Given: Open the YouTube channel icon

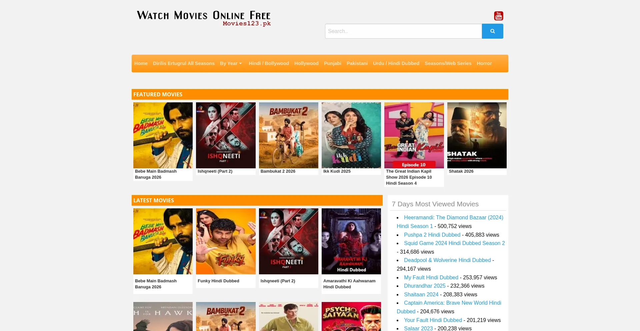Looking at the screenshot, I should tap(498, 16).
